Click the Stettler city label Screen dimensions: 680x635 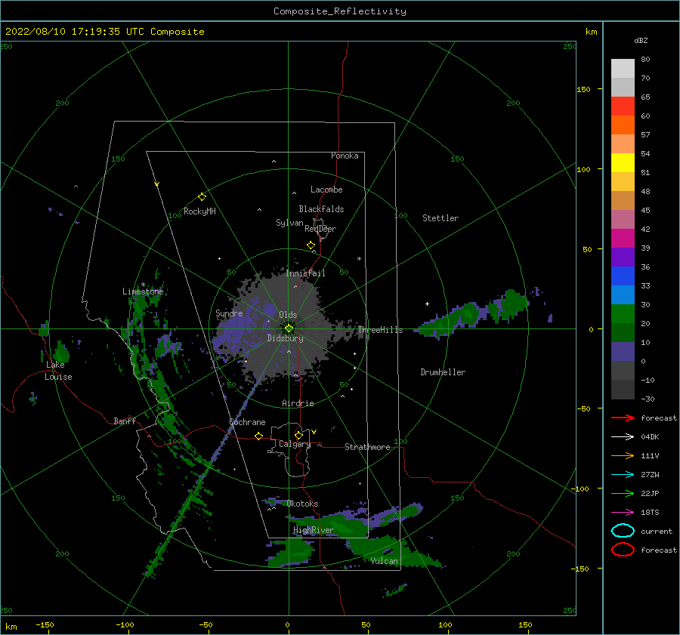click(440, 218)
